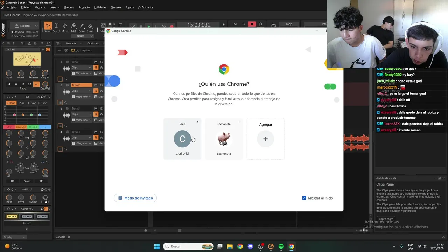The height and width of the screenshot is (252, 448).
Task: Click Modo de invitado button
Action: pyautogui.click(x=135, y=198)
